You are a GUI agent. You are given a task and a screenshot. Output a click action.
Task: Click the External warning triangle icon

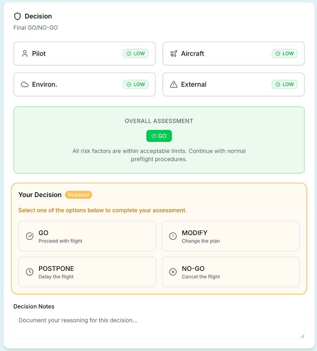[x=174, y=84]
